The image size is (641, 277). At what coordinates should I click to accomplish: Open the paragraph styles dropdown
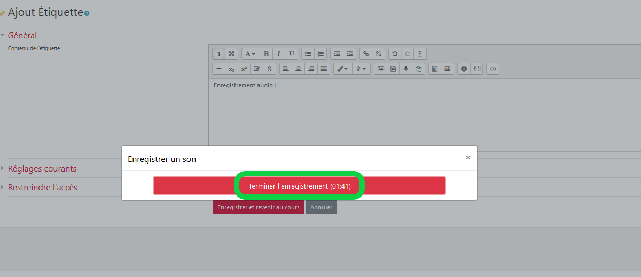click(x=249, y=54)
